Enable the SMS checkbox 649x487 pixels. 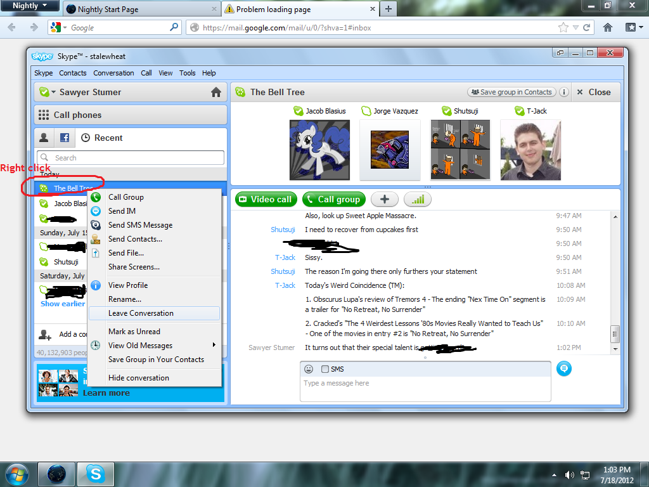click(x=325, y=369)
